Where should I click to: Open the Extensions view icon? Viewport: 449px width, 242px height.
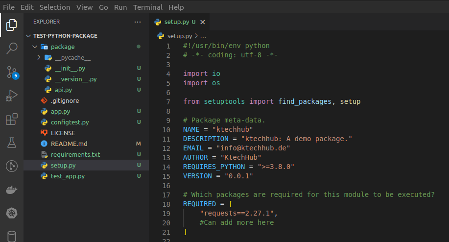point(12,119)
